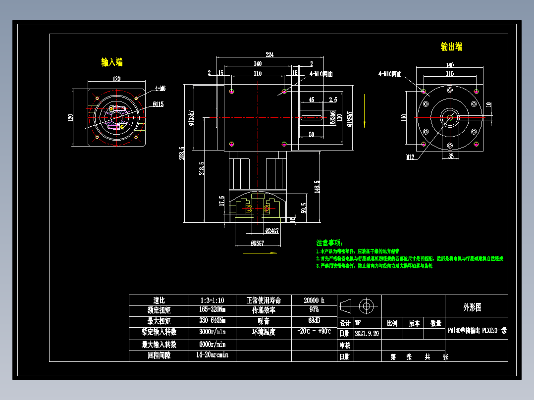The image size is (534, 400).
Task: Open the 比例 scale cell in title block
Action: click(x=391, y=323)
